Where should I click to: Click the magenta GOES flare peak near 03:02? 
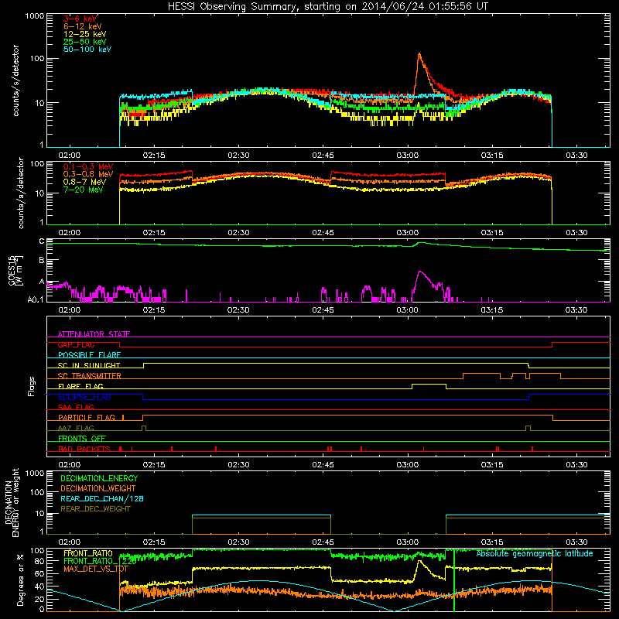pos(420,272)
